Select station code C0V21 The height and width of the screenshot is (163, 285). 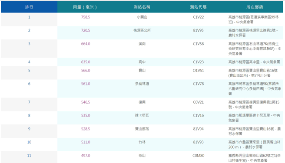[x=198, y=102]
